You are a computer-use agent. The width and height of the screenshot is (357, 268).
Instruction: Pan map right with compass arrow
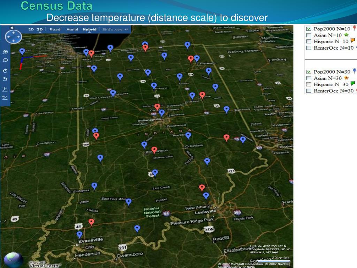[18, 37]
